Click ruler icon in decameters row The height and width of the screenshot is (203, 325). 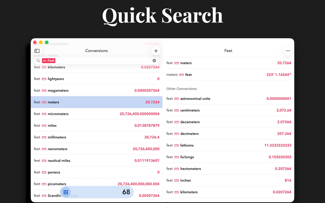coord(177,122)
